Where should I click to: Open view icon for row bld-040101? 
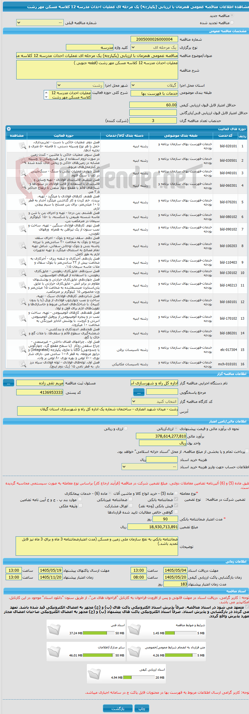(22, 173)
